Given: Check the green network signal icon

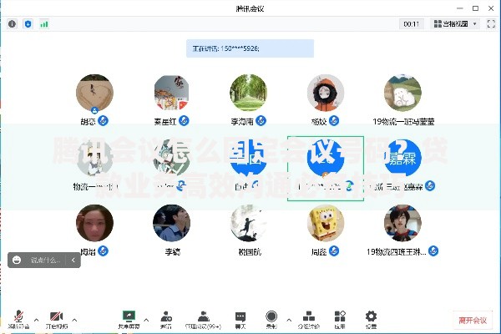Looking at the screenshot, I should (x=44, y=24).
